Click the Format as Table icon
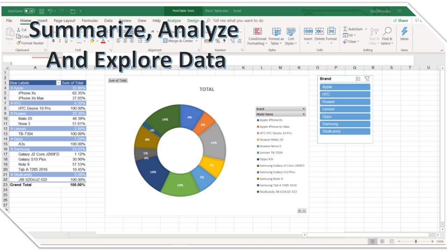This screenshot has width=447, height=251. click(276, 32)
